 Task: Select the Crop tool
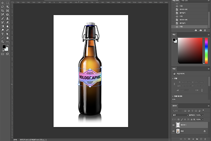[3, 11]
